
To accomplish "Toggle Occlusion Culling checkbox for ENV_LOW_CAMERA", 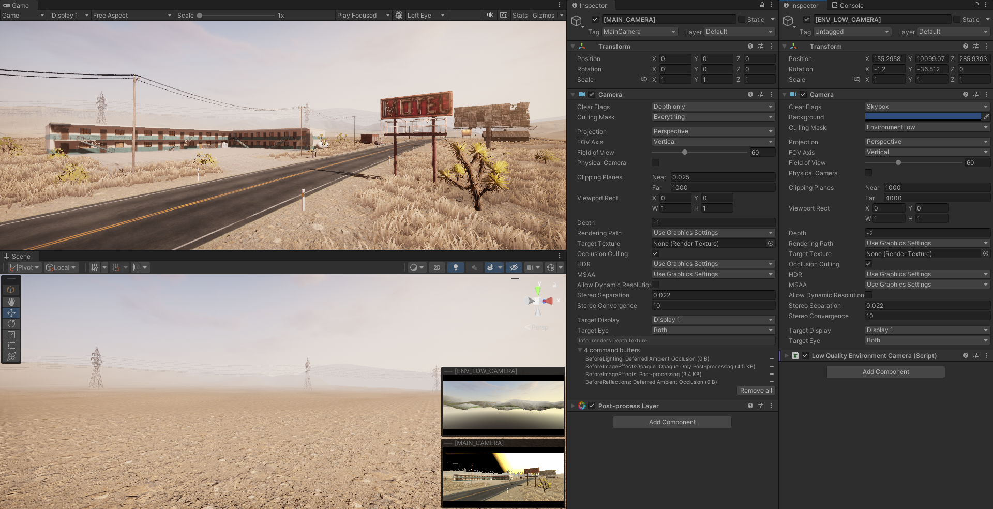I will (x=868, y=264).
